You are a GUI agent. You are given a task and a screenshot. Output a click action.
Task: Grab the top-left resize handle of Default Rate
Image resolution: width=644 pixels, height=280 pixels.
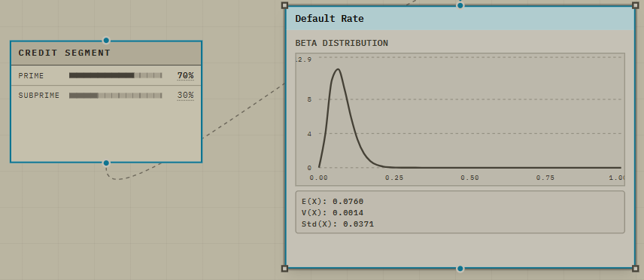pyautogui.click(x=284, y=5)
